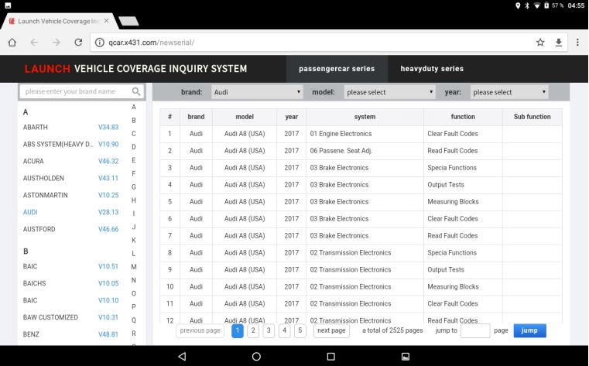Tap the screenshot icon in navigation bar

tap(406, 356)
